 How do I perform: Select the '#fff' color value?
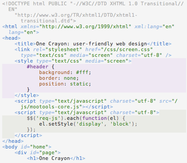coord(82,72)
